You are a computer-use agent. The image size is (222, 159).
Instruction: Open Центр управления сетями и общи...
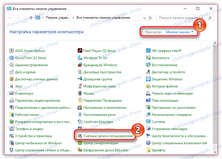(x=40, y=150)
